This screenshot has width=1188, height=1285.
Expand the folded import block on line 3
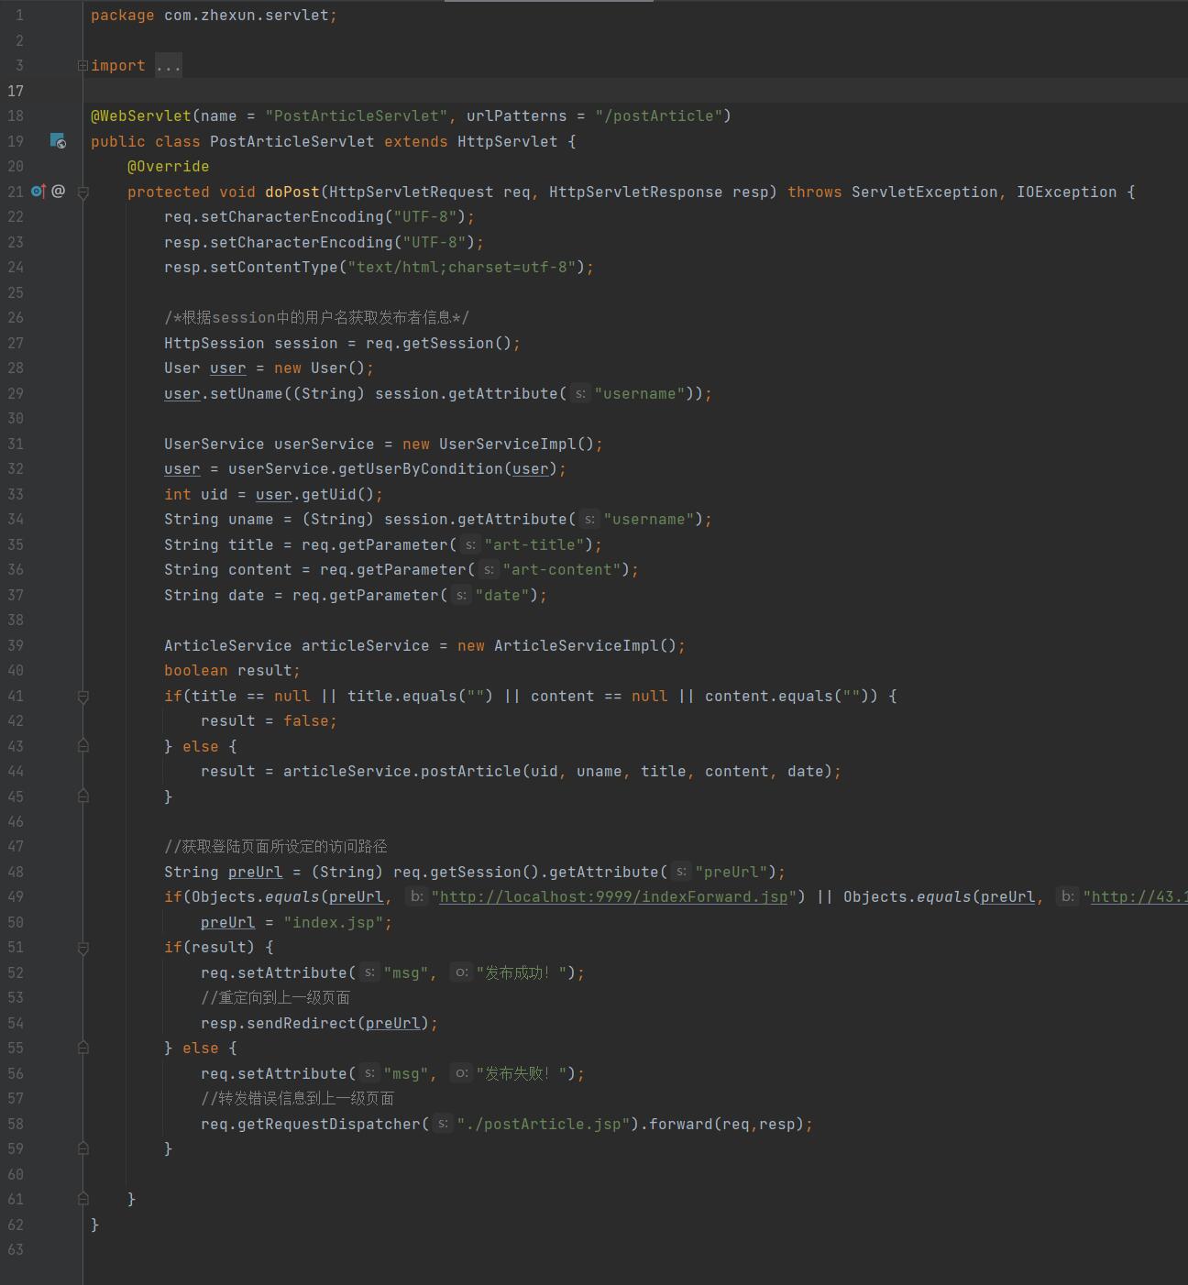point(82,66)
